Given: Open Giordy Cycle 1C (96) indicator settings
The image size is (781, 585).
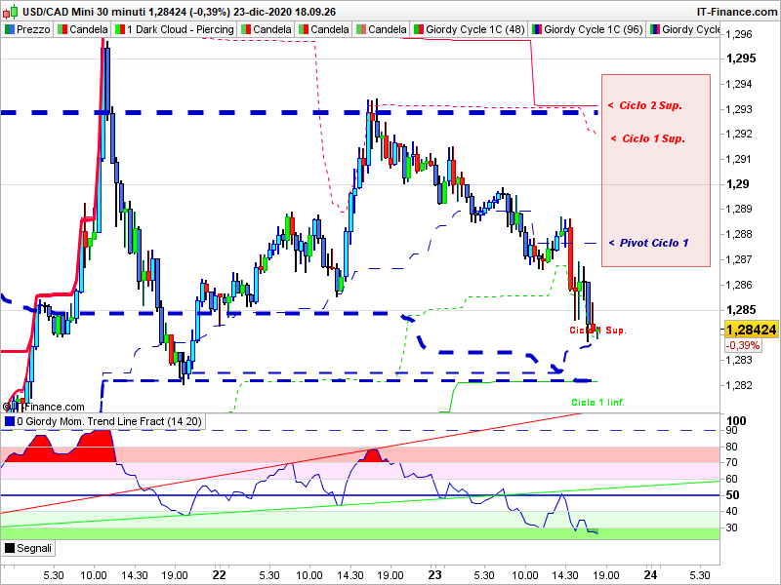Looking at the screenshot, I should click(588, 29).
